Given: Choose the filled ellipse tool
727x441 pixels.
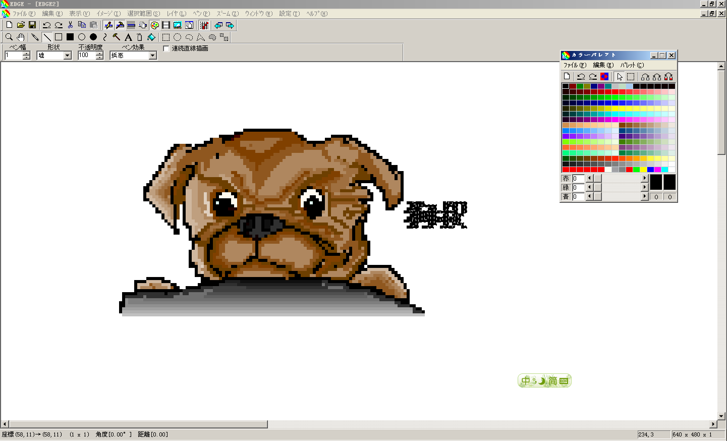Looking at the screenshot, I should pos(93,37).
